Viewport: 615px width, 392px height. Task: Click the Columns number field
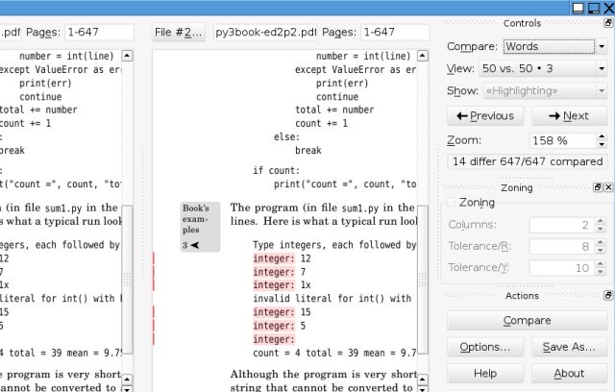pos(562,225)
